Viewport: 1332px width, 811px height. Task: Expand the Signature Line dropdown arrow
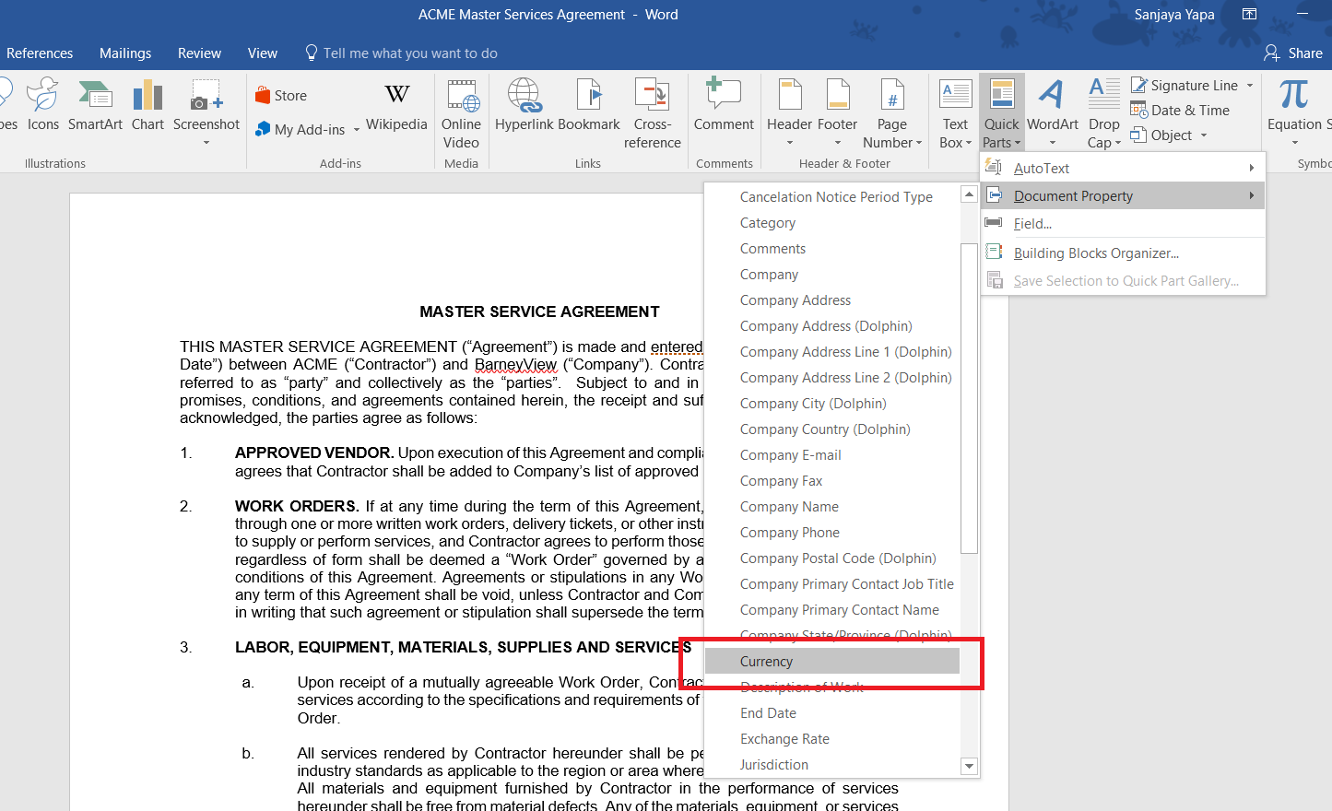pyautogui.click(x=1250, y=85)
